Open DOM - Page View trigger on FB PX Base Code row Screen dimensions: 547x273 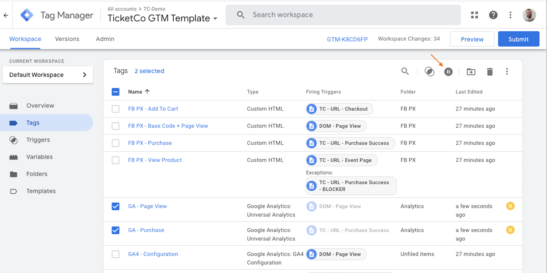(x=336, y=126)
